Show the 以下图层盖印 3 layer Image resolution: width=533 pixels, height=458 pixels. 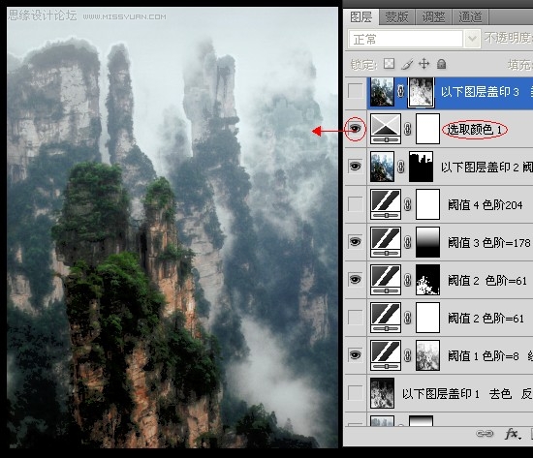coord(356,91)
